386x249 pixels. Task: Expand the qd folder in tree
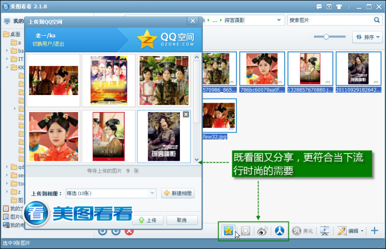7,167
